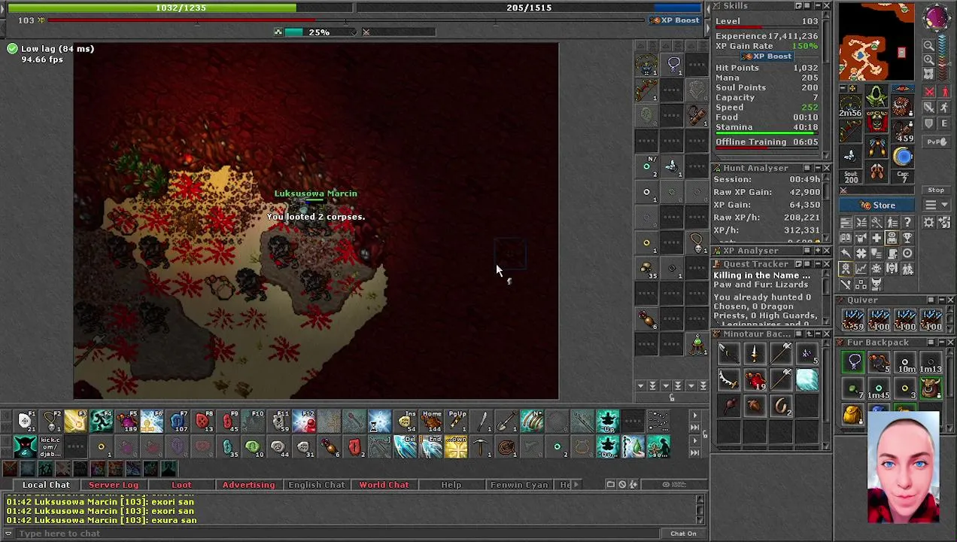The image size is (957, 542).
Task: Minimize the Hunt Analyser panel
Action: point(818,168)
